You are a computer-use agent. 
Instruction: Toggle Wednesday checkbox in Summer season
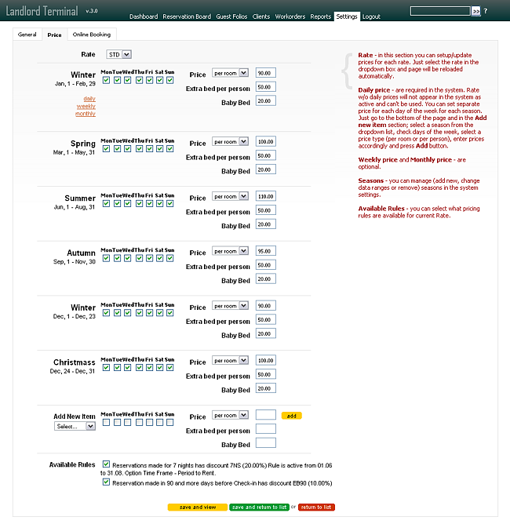128,203
